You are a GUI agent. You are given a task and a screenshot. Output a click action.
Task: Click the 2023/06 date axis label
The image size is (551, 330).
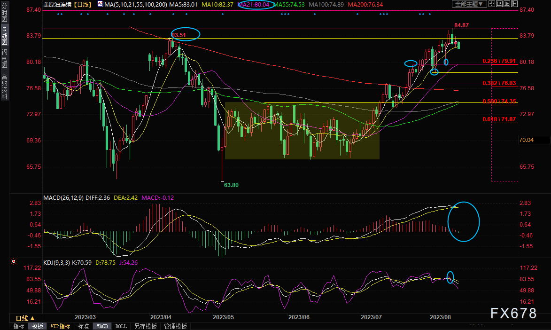299,317
